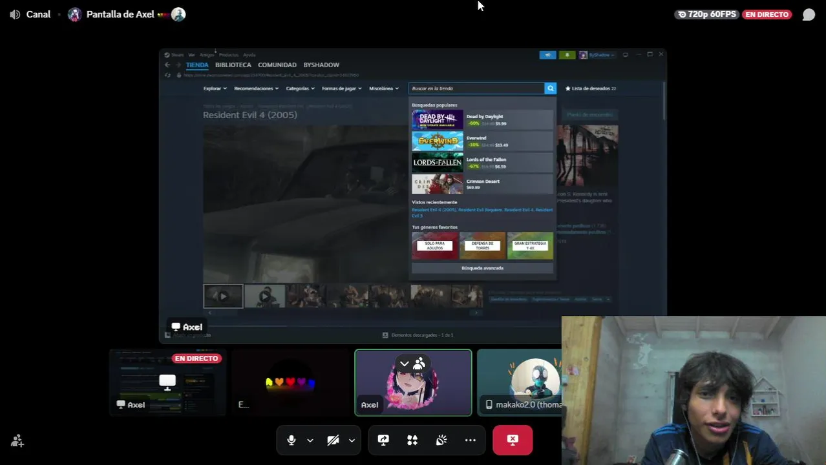Click the store search magnifier button
The width and height of the screenshot is (826, 465).
pos(551,88)
